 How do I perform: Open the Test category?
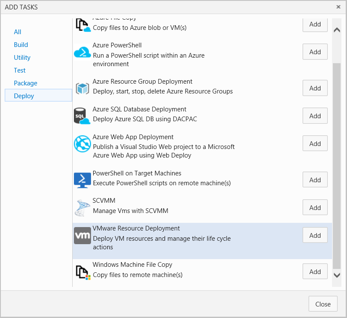pyautogui.click(x=20, y=70)
